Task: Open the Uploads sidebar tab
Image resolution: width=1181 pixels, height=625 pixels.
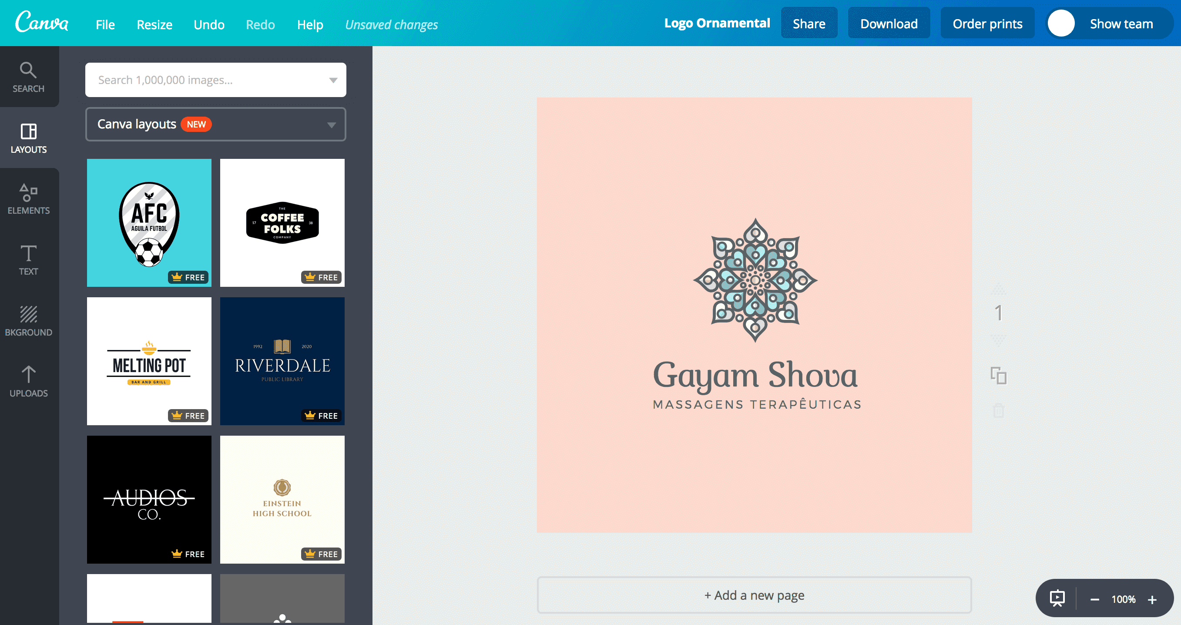Action: pos(28,382)
